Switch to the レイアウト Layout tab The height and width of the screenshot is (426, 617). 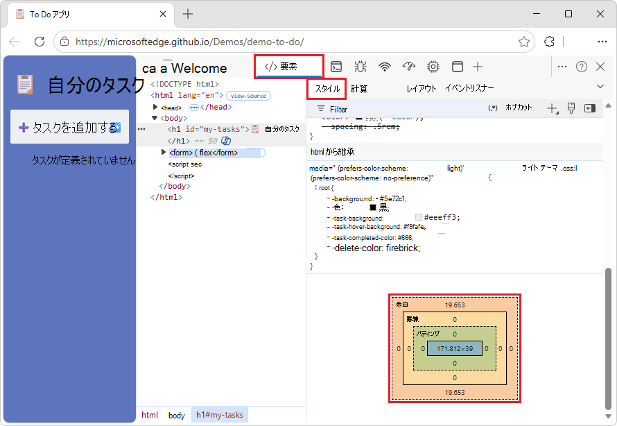422,89
